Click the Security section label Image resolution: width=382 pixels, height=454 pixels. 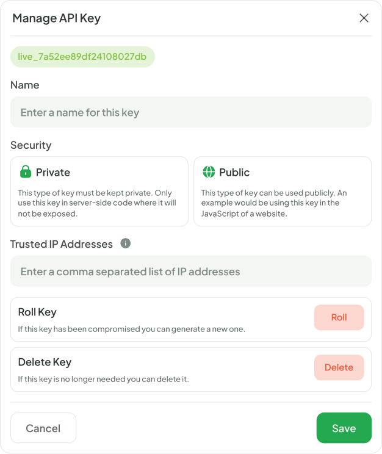point(31,145)
